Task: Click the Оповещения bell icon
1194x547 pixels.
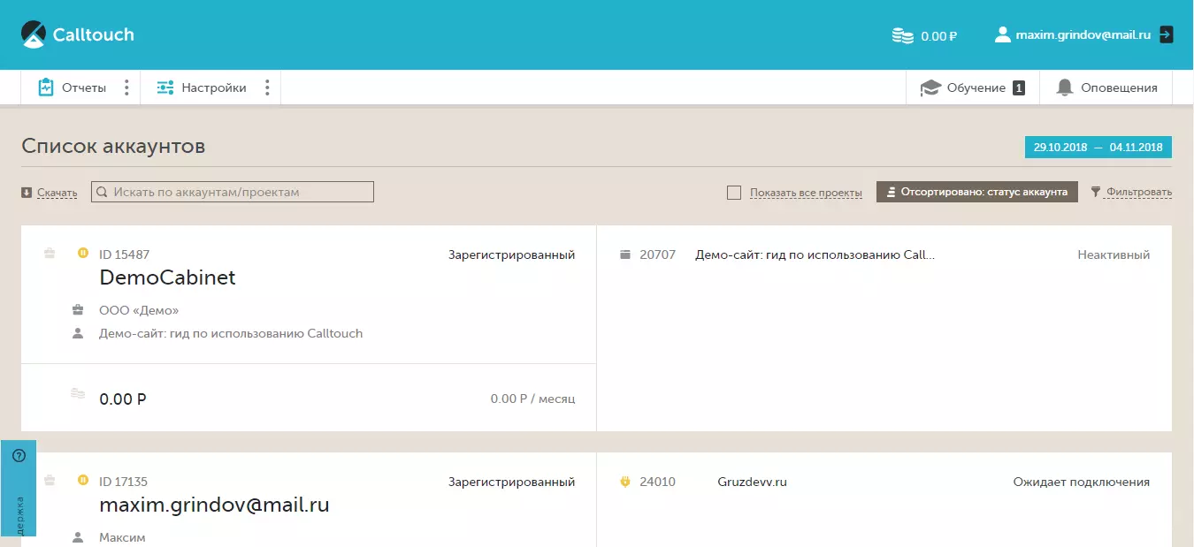Action: pos(1065,87)
